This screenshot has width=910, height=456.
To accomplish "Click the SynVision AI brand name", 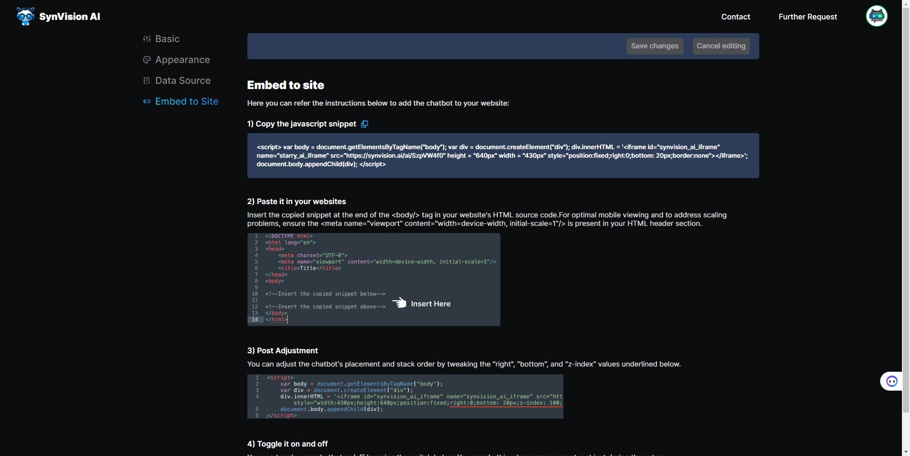I will click(x=70, y=17).
